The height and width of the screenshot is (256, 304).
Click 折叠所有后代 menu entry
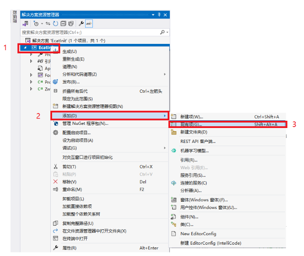tap(110, 91)
